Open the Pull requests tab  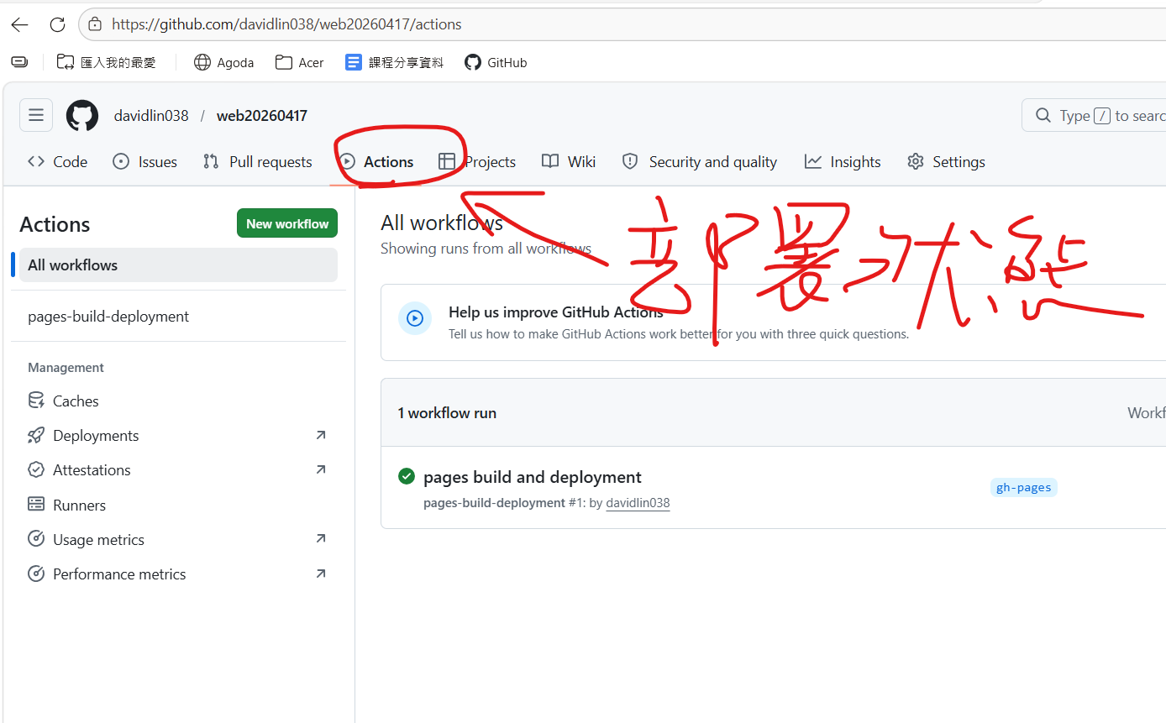(258, 162)
